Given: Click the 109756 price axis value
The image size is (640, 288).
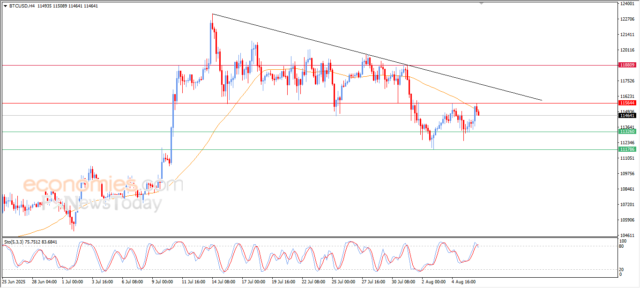Looking at the screenshot, I should pyautogui.click(x=627, y=174).
